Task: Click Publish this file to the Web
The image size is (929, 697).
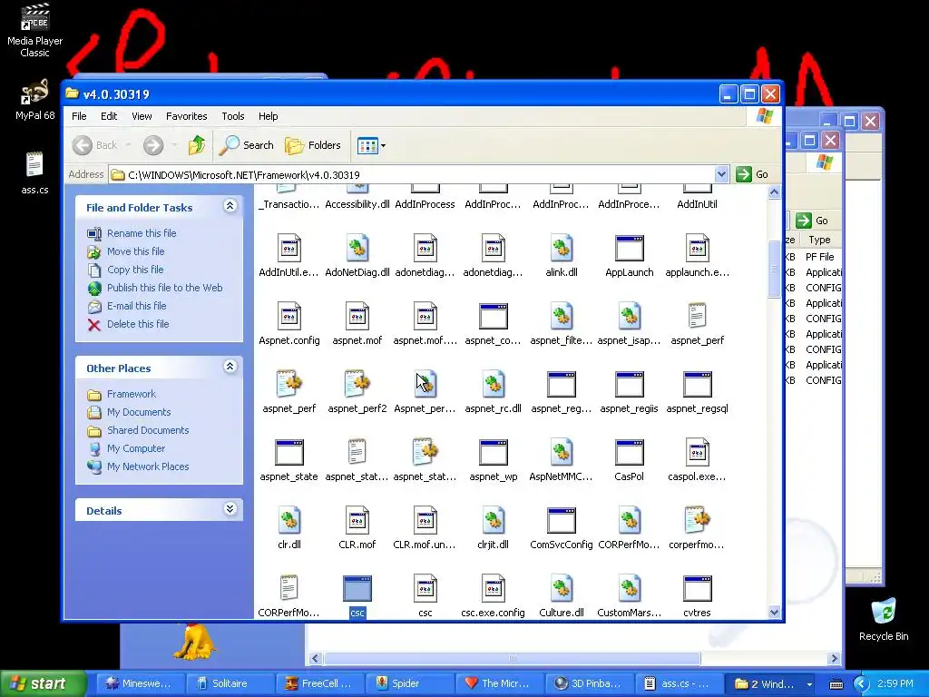Action: point(165,288)
